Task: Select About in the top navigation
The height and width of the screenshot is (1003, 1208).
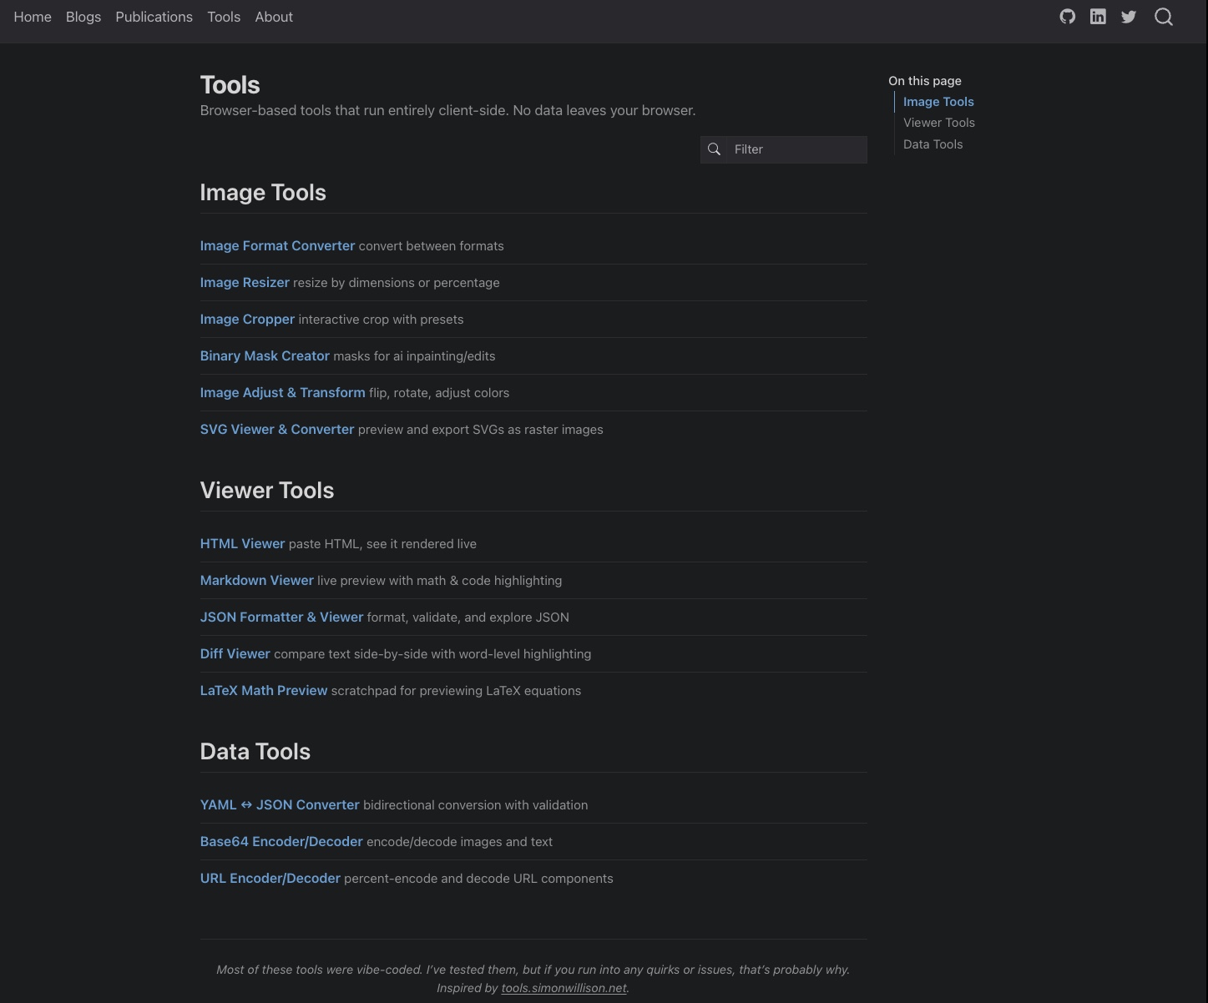Action: click(274, 17)
